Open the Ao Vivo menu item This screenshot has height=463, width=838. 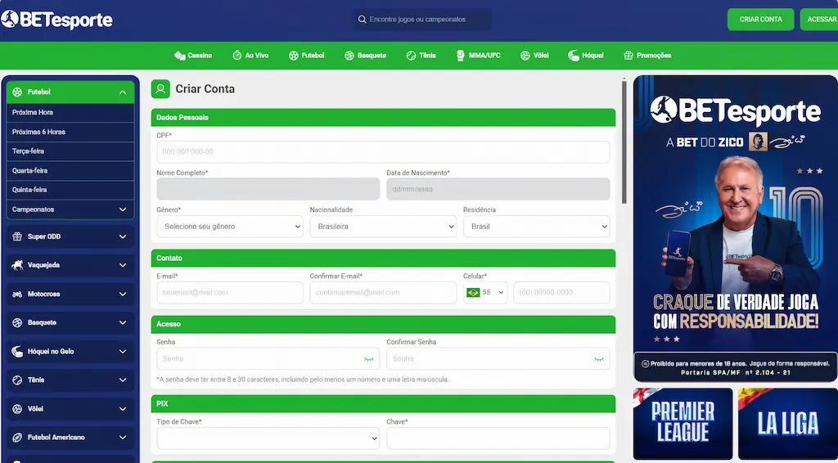250,56
